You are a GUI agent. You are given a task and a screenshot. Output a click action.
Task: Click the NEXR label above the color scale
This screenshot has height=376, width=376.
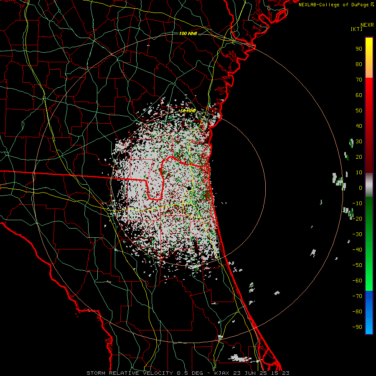coord(367,25)
